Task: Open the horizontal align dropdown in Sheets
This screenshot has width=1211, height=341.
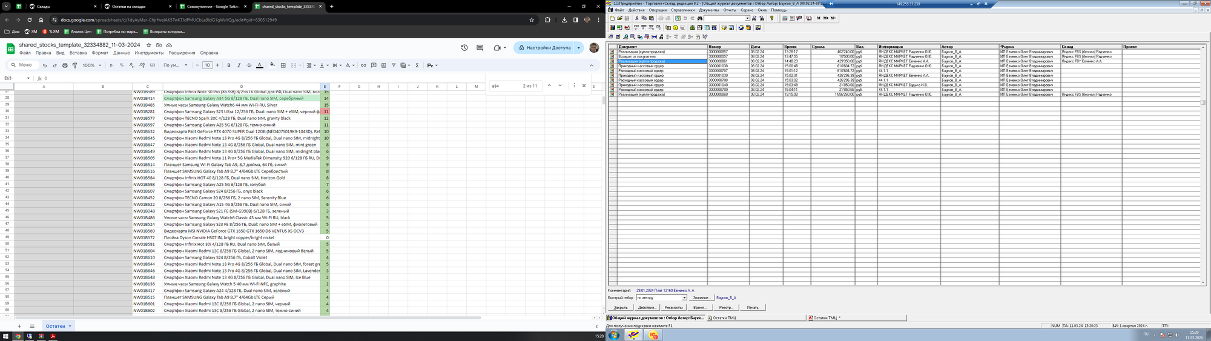Action: [311, 65]
